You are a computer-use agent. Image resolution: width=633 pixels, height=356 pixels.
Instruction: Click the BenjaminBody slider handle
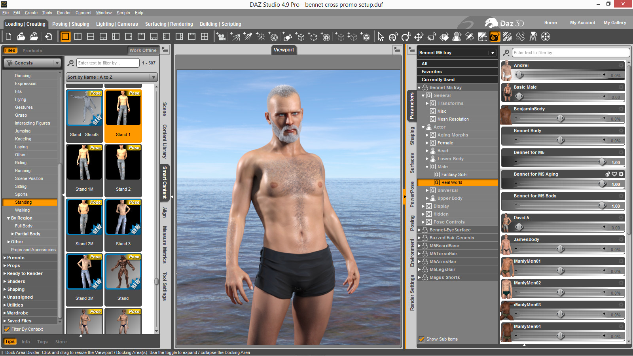[x=561, y=118]
